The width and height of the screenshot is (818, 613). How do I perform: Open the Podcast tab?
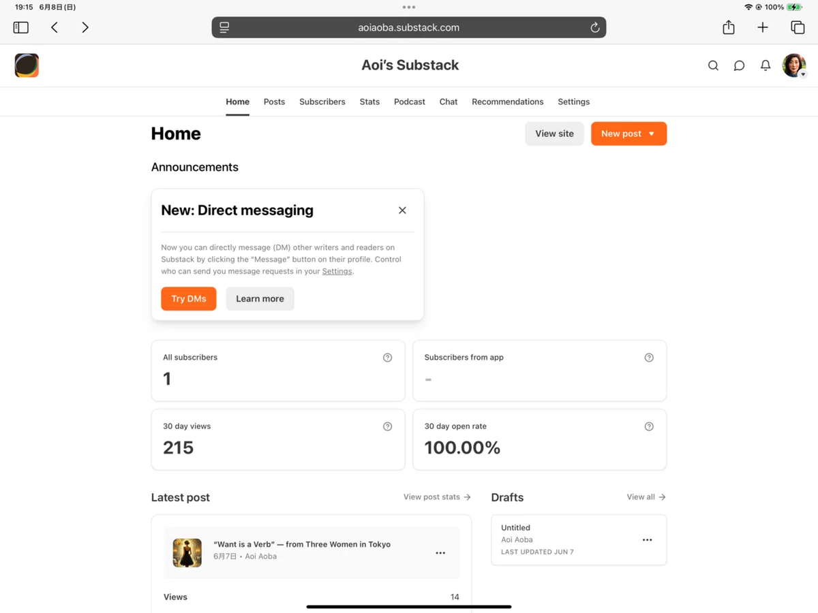pos(410,101)
